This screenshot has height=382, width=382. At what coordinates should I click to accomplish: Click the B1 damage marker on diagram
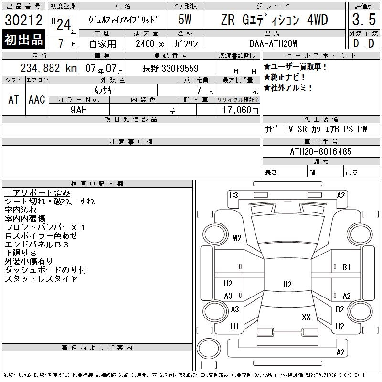pos(346,267)
